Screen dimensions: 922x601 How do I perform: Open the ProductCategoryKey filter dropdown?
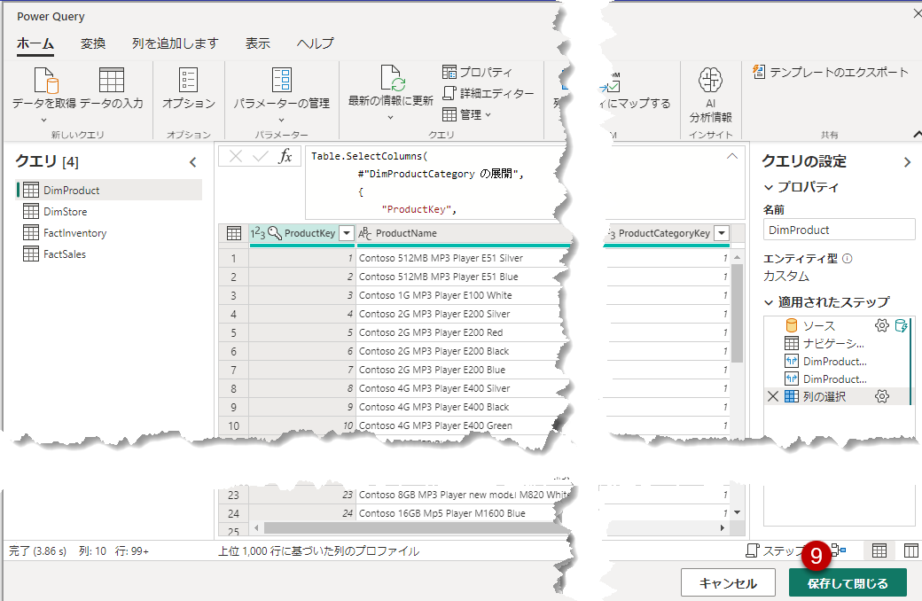coord(722,233)
